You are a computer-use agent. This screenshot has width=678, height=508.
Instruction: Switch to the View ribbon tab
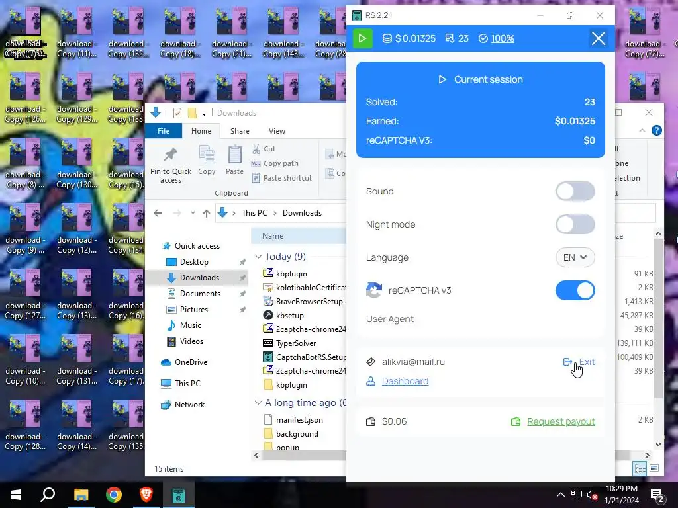pyautogui.click(x=277, y=131)
